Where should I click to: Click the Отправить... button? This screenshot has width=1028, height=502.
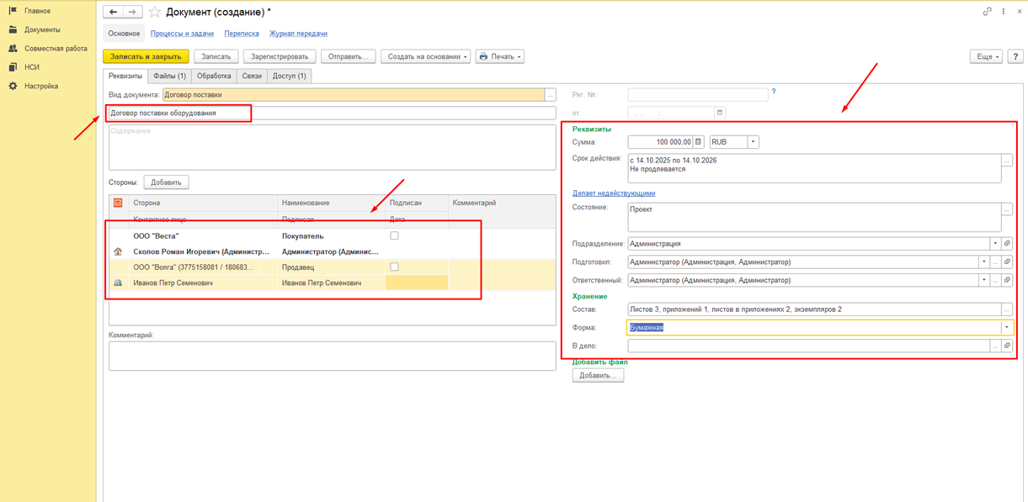pyautogui.click(x=349, y=56)
